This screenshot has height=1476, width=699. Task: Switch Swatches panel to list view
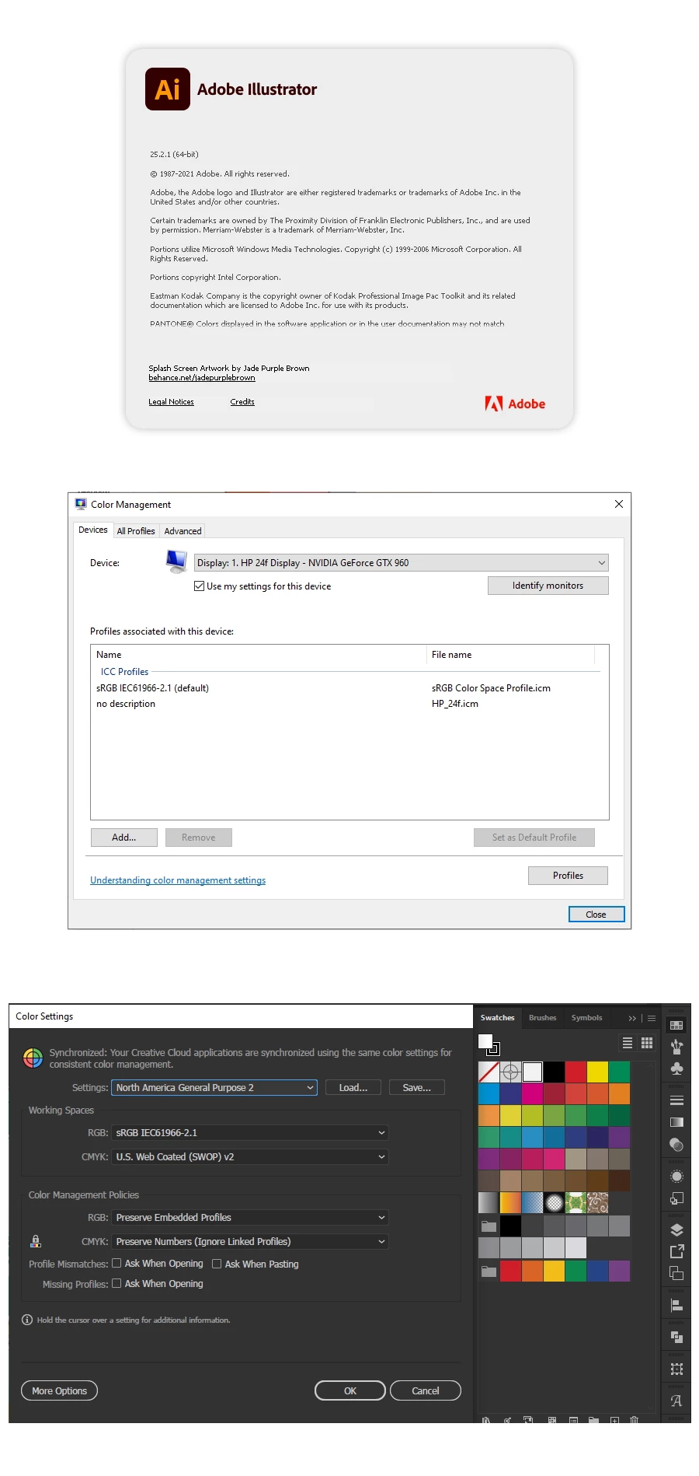(628, 1043)
